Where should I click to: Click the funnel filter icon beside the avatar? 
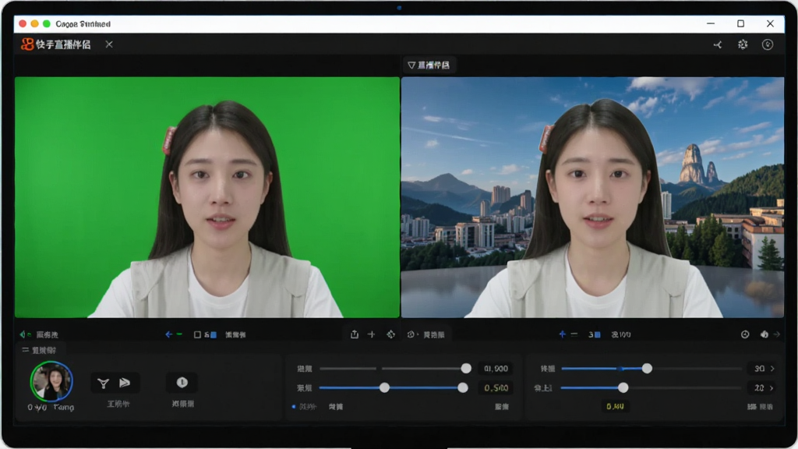[x=104, y=384]
